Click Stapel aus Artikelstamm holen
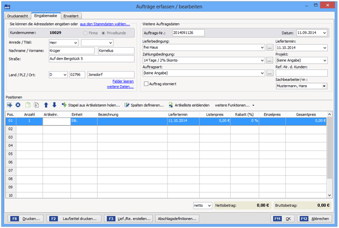Screen dimensions: 339x228 click(x=91, y=105)
